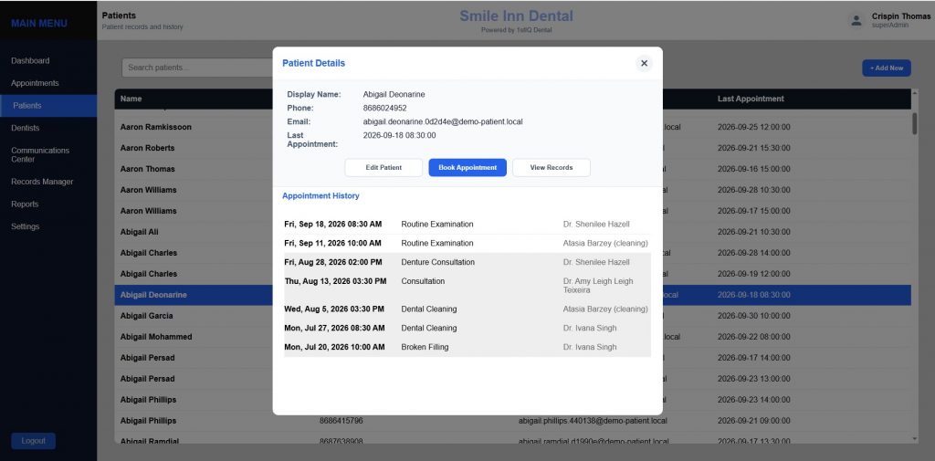Click the Logout button
The width and height of the screenshot is (935, 461).
click(x=34, y=441)
